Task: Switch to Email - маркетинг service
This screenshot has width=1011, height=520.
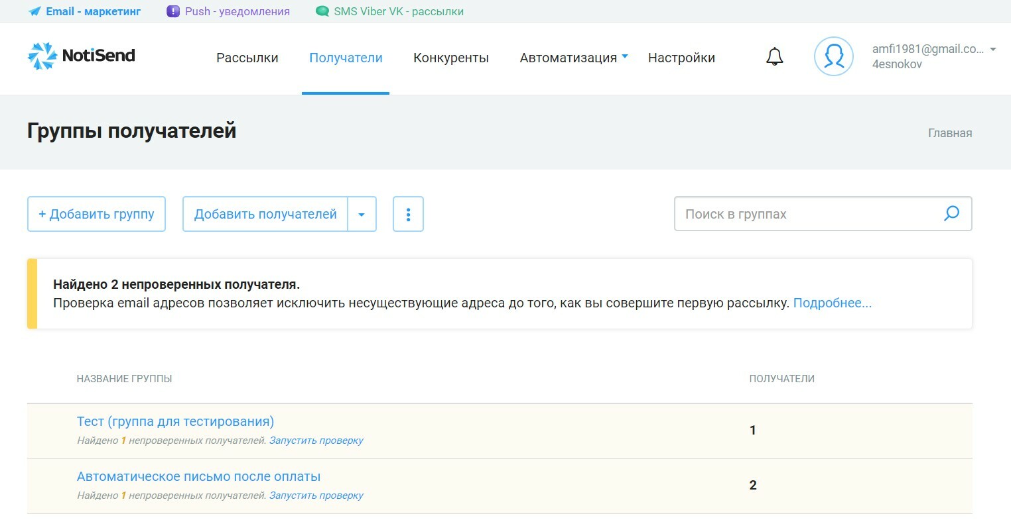Action: pos(85,11)
